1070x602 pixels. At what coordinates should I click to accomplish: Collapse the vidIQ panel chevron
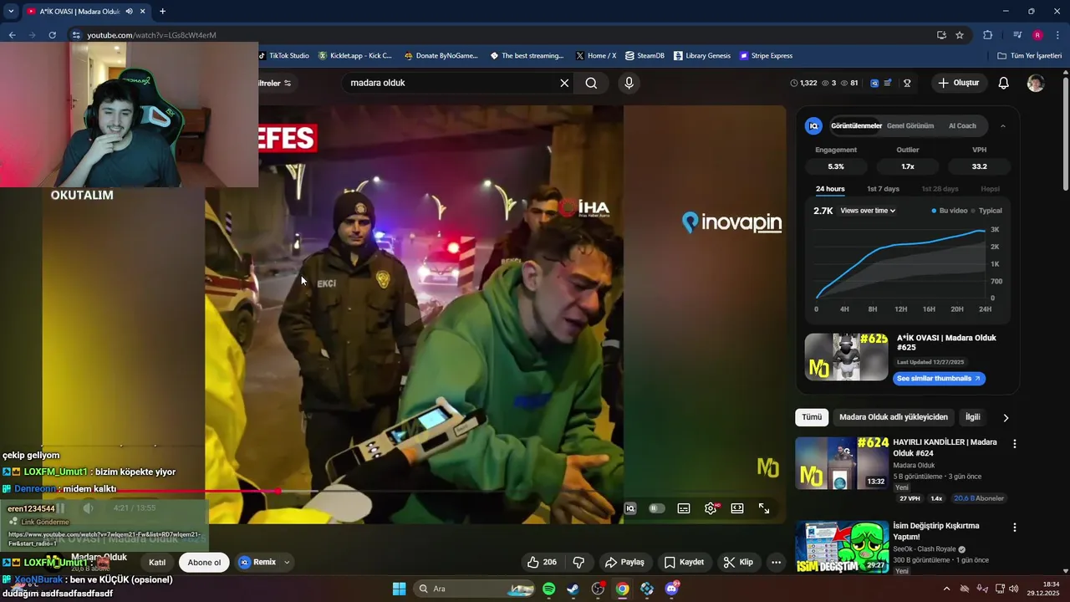click(1003, 125)
